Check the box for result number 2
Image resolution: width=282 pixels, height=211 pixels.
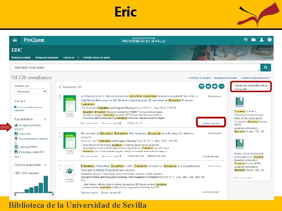[60, 133]
